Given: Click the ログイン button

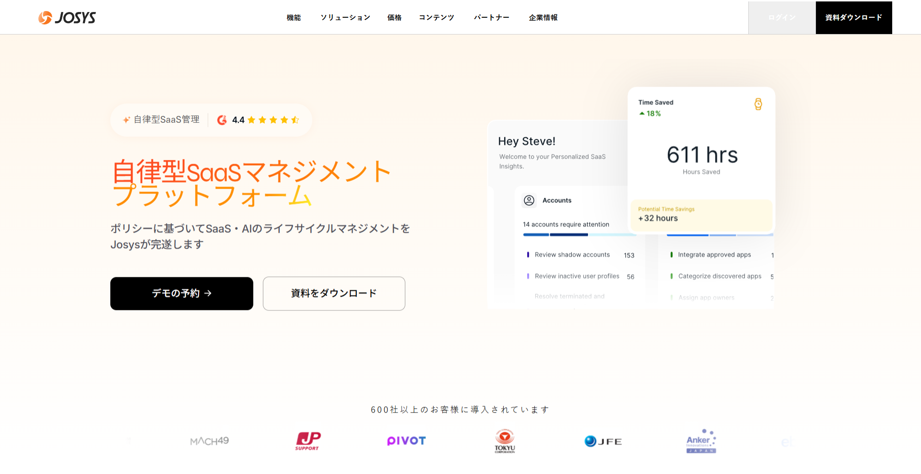Looking at the screenshot, I should pyautogui.click(x=782, y=18).
